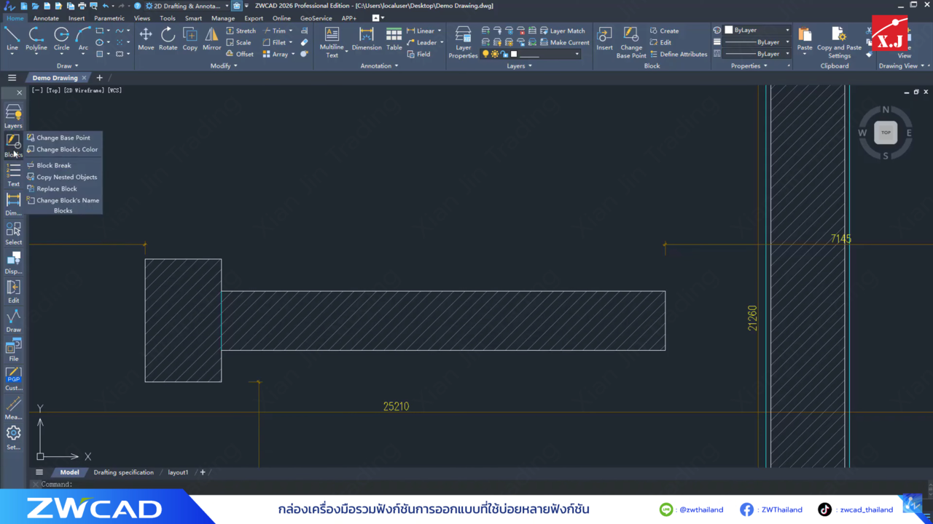Click the ViewCube TOP face
Image resolution: width=933 pixels, height=524 pixels.
point(886,132)
